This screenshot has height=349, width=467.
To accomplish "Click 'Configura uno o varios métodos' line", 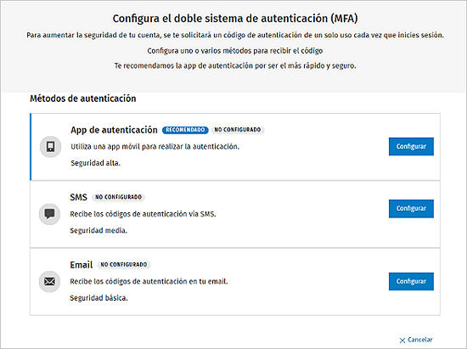I will coord(235,51).
